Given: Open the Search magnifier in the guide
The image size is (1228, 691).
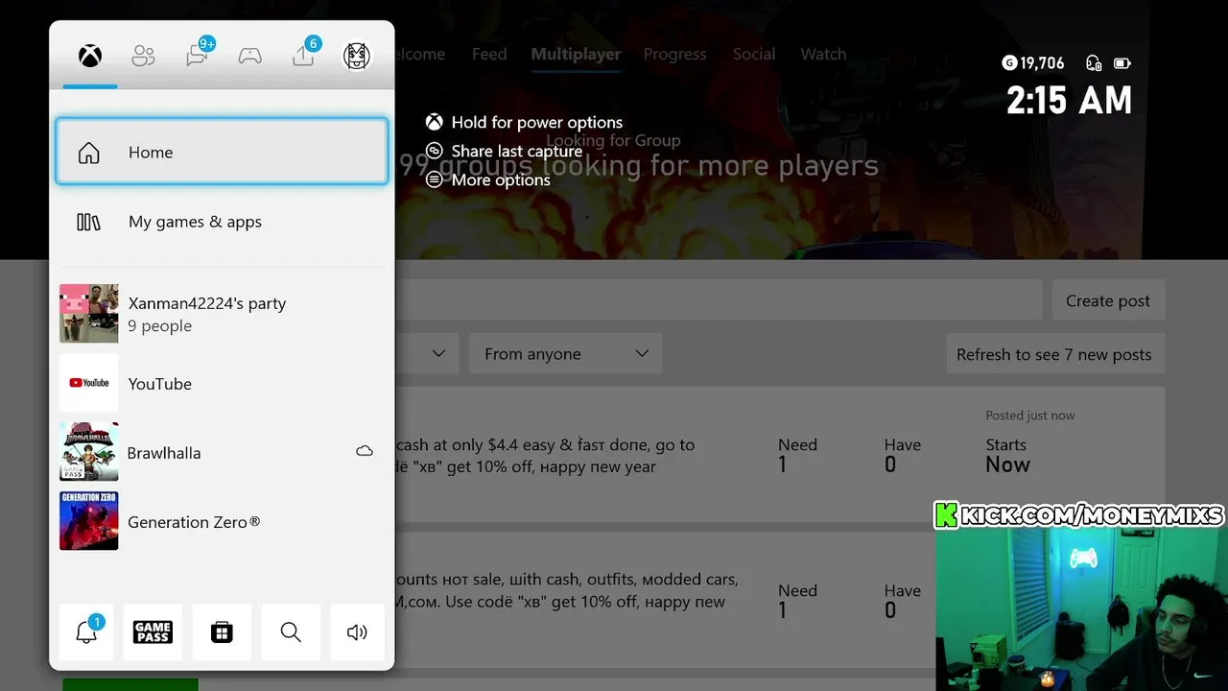Looking at the screenshot, I should coord(291,631).
